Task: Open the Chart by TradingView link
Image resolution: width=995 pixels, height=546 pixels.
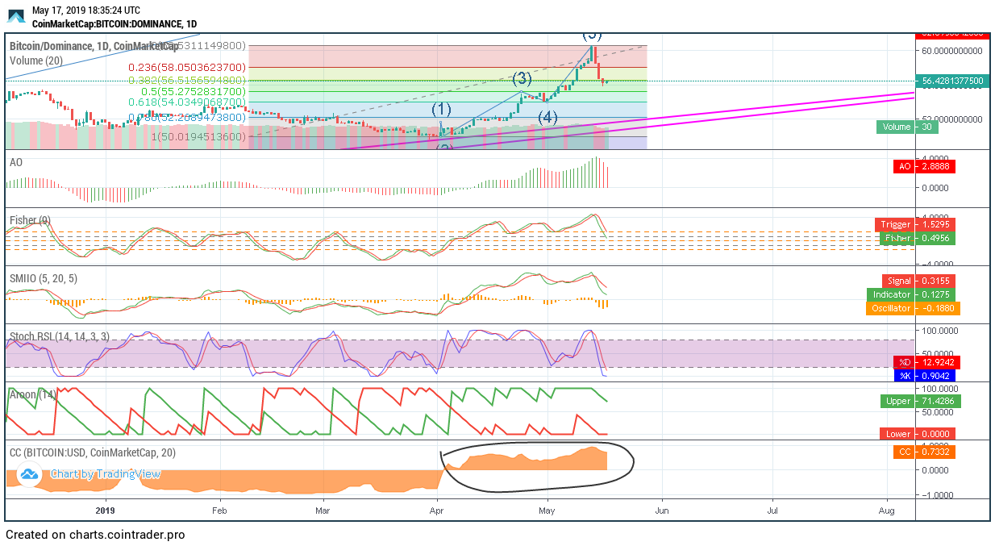Action: 105,474
